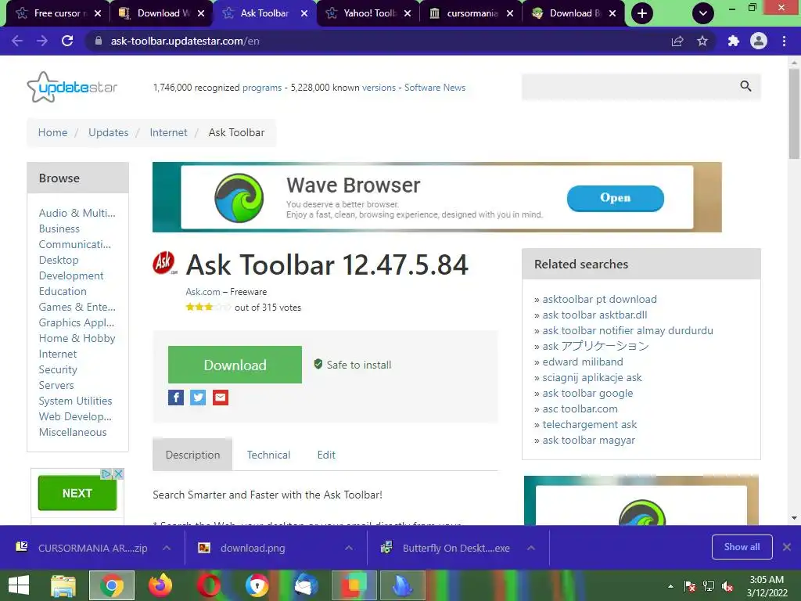Go back with browser back arrow
The height and width of the screenshot is (601, 801).
point(17,41)
